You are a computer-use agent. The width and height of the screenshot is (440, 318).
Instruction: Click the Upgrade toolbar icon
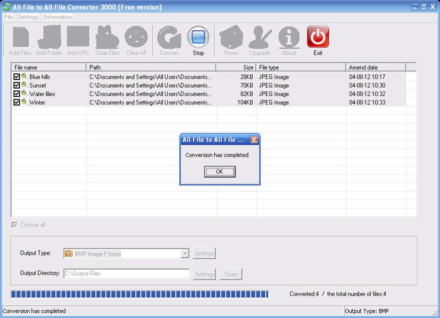260,37
